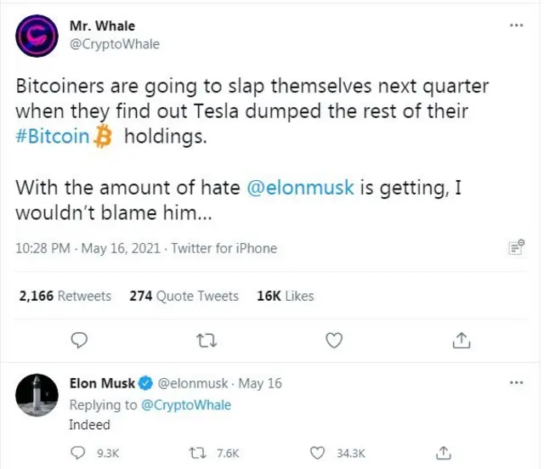Share Mr. Whale's tweet
Screen dimensions: 544x469
point(462,340)
